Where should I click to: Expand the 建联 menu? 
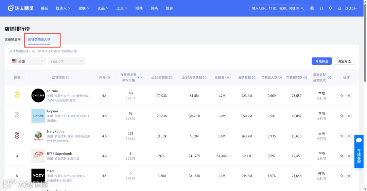point(84,8)
